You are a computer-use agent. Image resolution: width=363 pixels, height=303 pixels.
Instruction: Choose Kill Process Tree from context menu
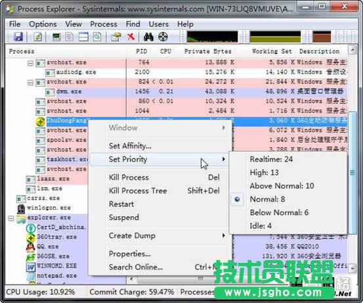(x=160, y=191)
